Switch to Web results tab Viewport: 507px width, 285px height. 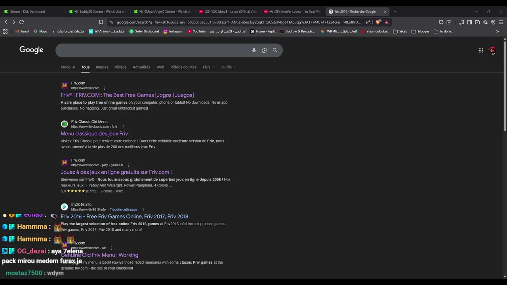(x=160, y=67)
